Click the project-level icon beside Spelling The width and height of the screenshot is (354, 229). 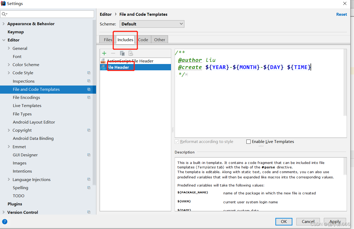coord(89,188)
